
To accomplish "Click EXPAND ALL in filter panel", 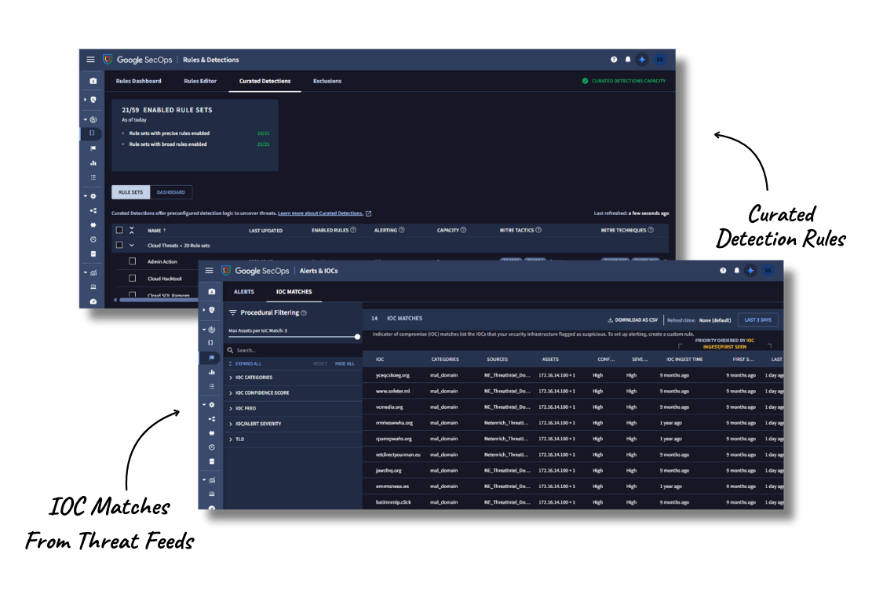I will pyautogui.click(x=246, y=363).
